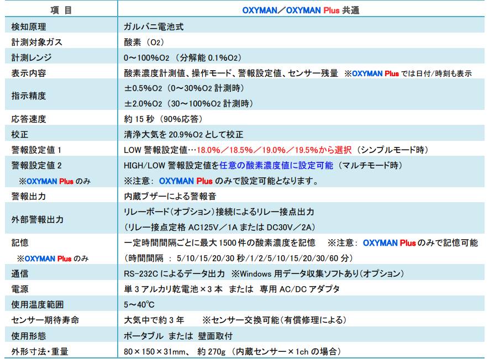The image size is (494, 359).
Task: Click the red text '18.0%／18.5%／19.0%／19.5%から選択'
Action: coord(274,150)
